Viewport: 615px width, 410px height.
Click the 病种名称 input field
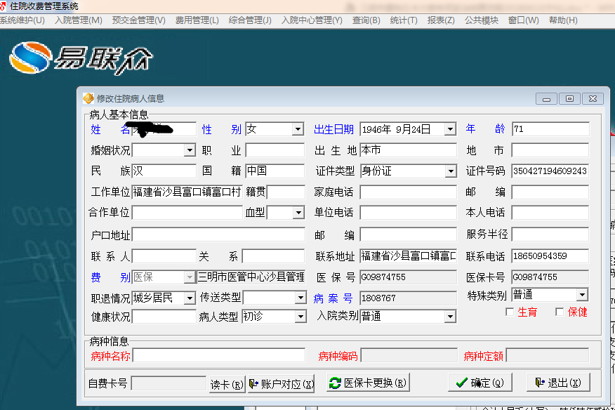pyautogui.click(x=219, y=356)
